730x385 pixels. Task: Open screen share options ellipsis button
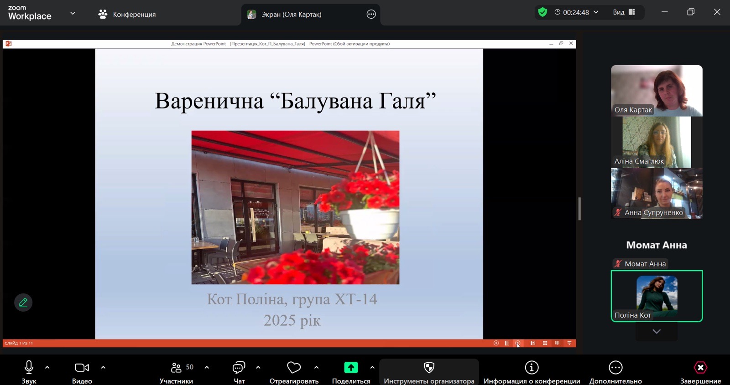coord(371,15)
